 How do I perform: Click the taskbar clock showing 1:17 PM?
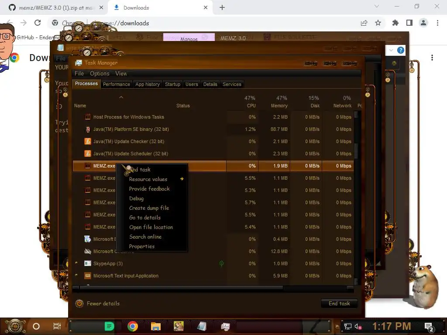(392, 326)
